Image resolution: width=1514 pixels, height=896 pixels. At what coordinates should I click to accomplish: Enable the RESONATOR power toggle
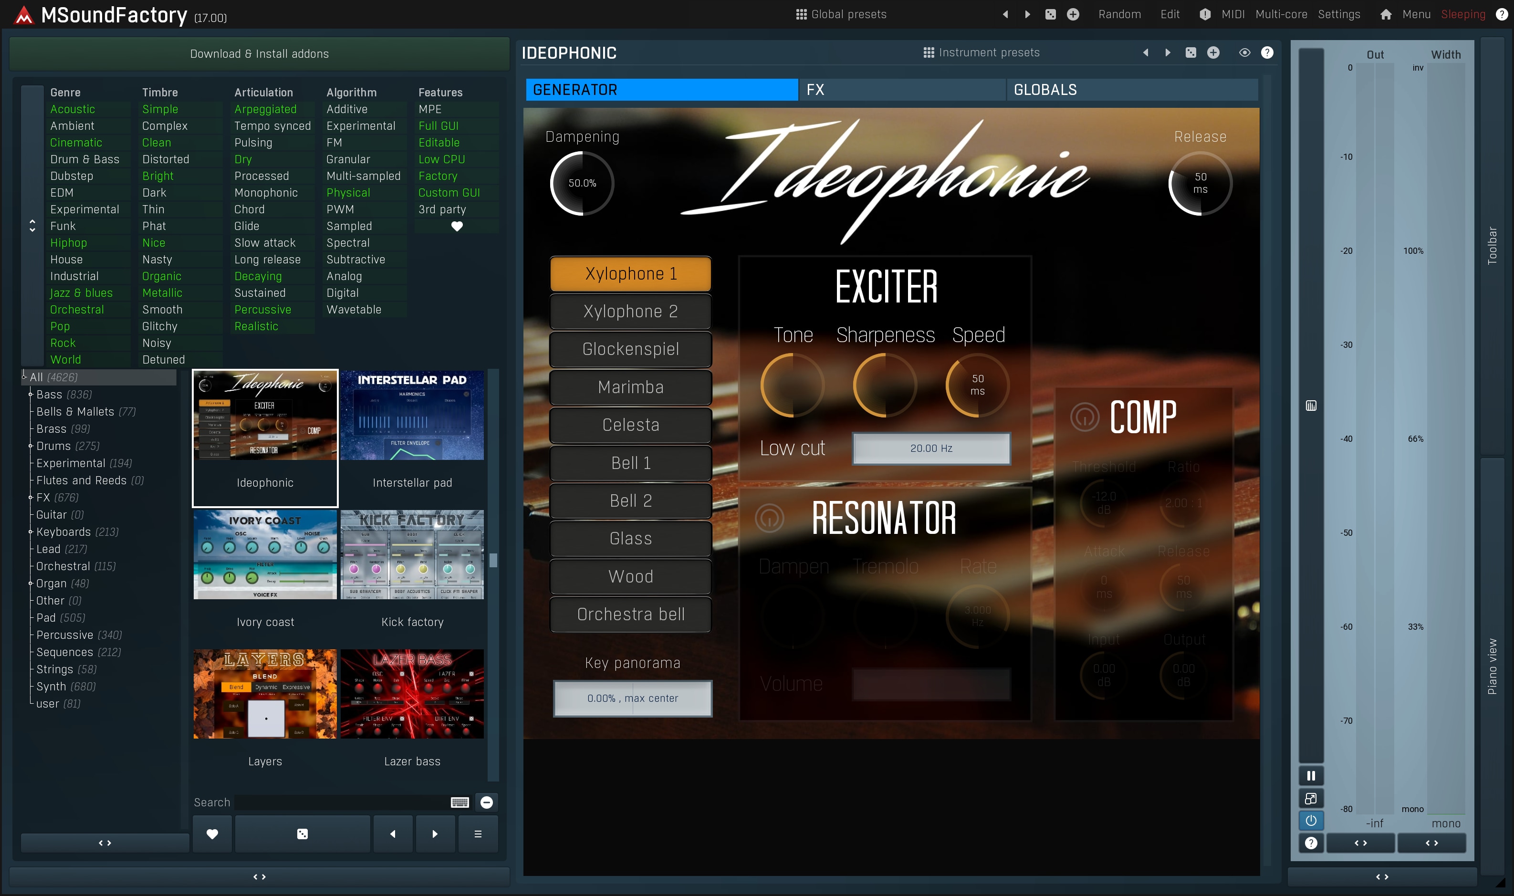[769, 518]
